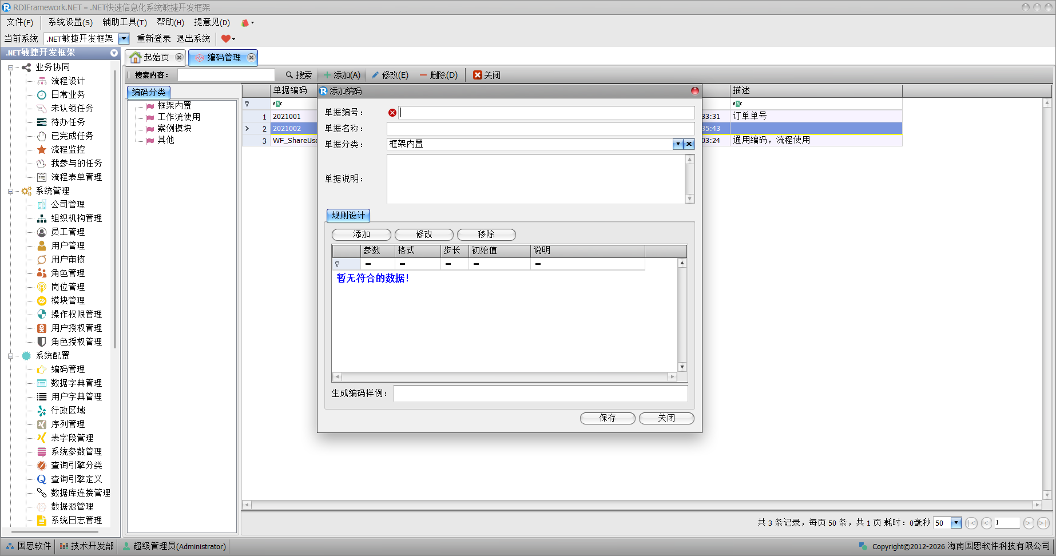1056x556 pixels.
Task: Close the 编码管理 tab with its X
Action: (251, 57)
